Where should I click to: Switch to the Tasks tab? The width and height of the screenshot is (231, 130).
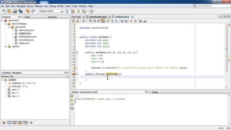coord(155,92)
